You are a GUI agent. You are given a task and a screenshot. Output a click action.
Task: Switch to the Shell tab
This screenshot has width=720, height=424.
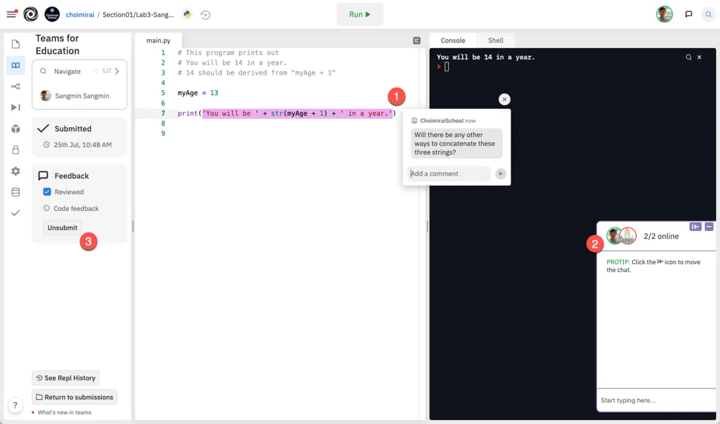(496, 41)
